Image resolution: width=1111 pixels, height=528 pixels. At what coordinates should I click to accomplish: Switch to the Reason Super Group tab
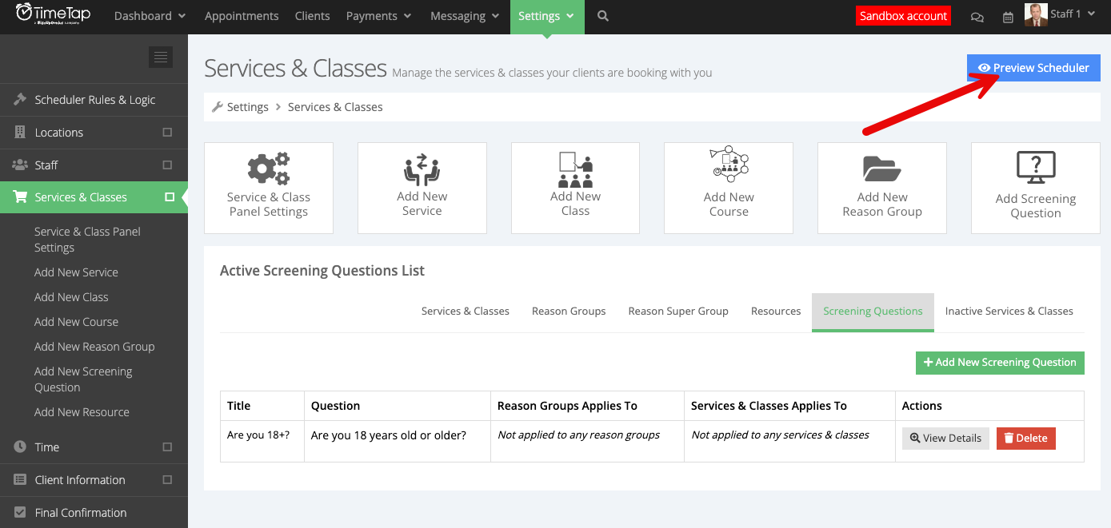click(x=678, y=312)
